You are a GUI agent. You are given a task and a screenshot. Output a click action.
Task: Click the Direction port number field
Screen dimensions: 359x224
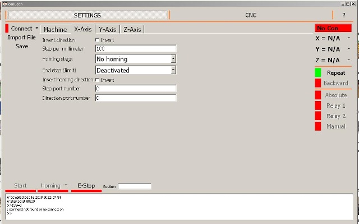tap(136, 98)
